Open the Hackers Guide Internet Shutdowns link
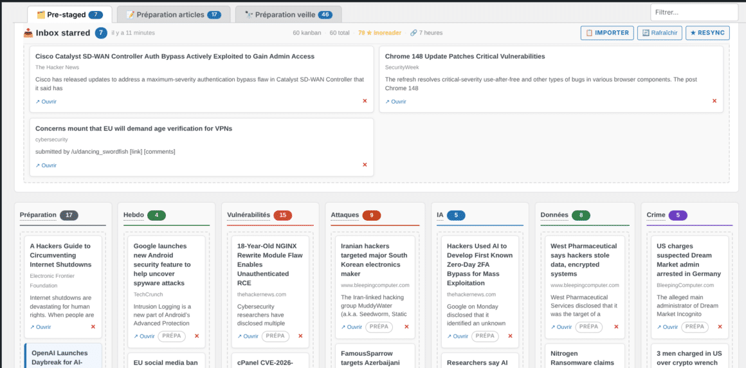The height and width of the screenshot is (368, 746). 41,327
